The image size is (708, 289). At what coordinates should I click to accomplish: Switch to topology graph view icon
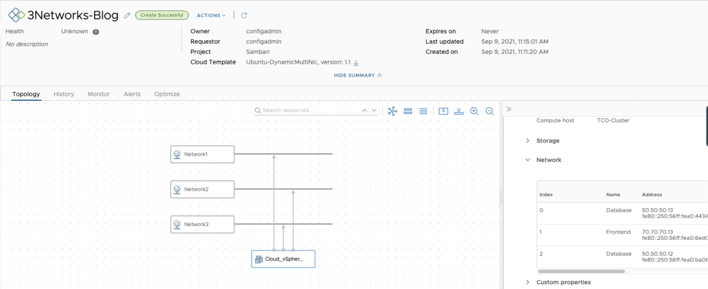coord(392,111)
